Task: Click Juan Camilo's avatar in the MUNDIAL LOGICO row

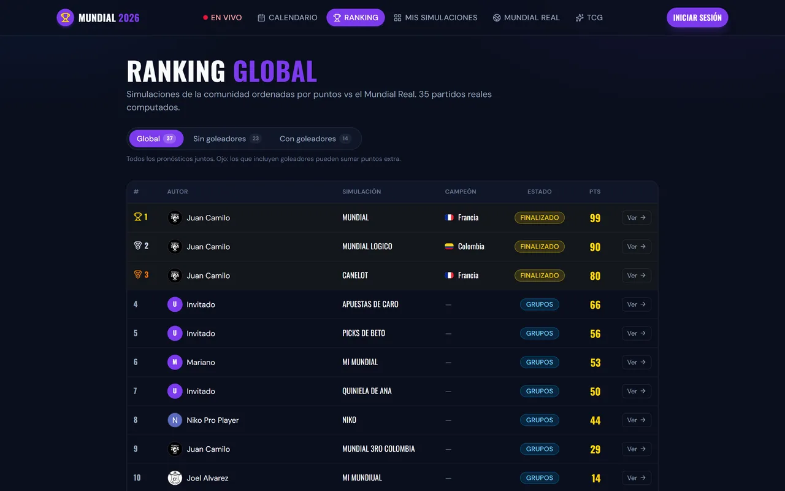Action: (175, 247)
